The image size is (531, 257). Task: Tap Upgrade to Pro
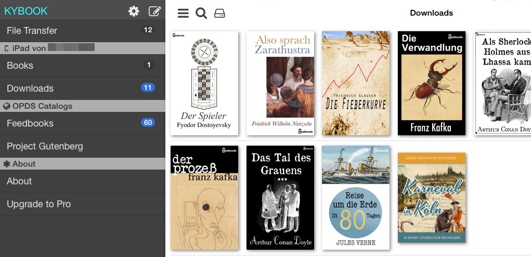pos(83,204)
